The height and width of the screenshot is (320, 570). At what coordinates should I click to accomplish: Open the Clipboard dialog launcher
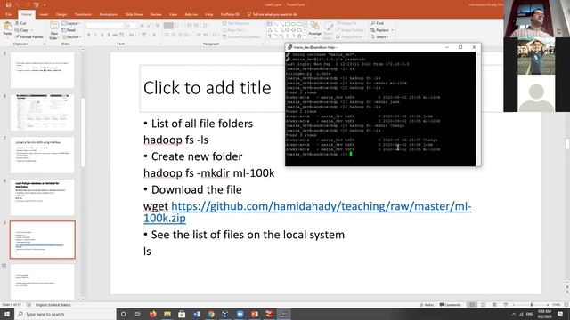(x=45, y=44)
